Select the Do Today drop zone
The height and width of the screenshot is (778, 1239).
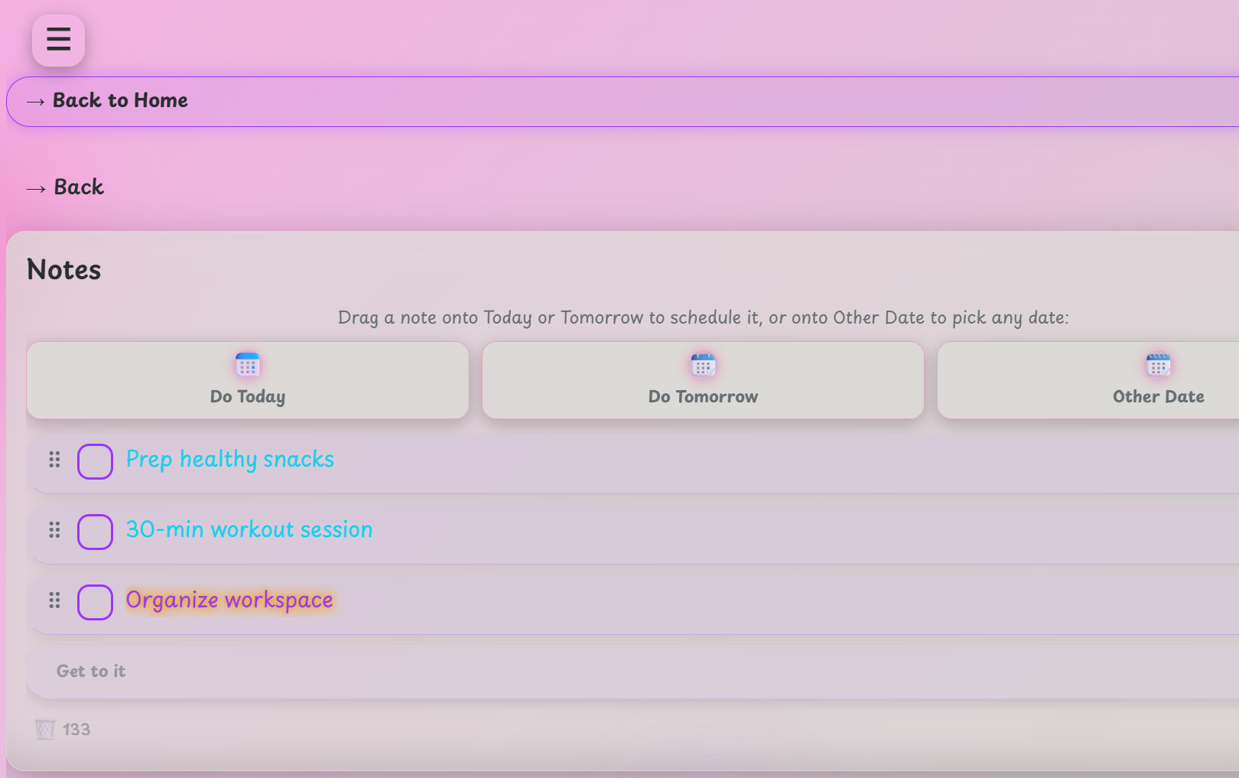(248, 380)
